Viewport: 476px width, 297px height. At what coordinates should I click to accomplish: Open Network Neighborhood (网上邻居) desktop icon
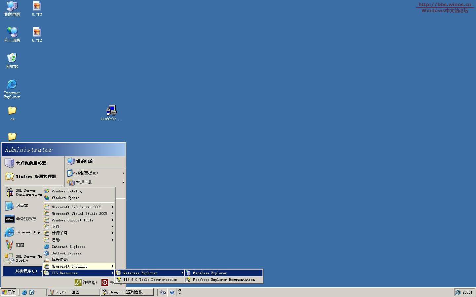pyautogui.click(x=12, y=35)
